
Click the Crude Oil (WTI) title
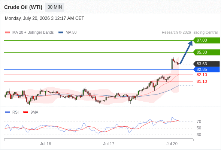pos(23,7)
